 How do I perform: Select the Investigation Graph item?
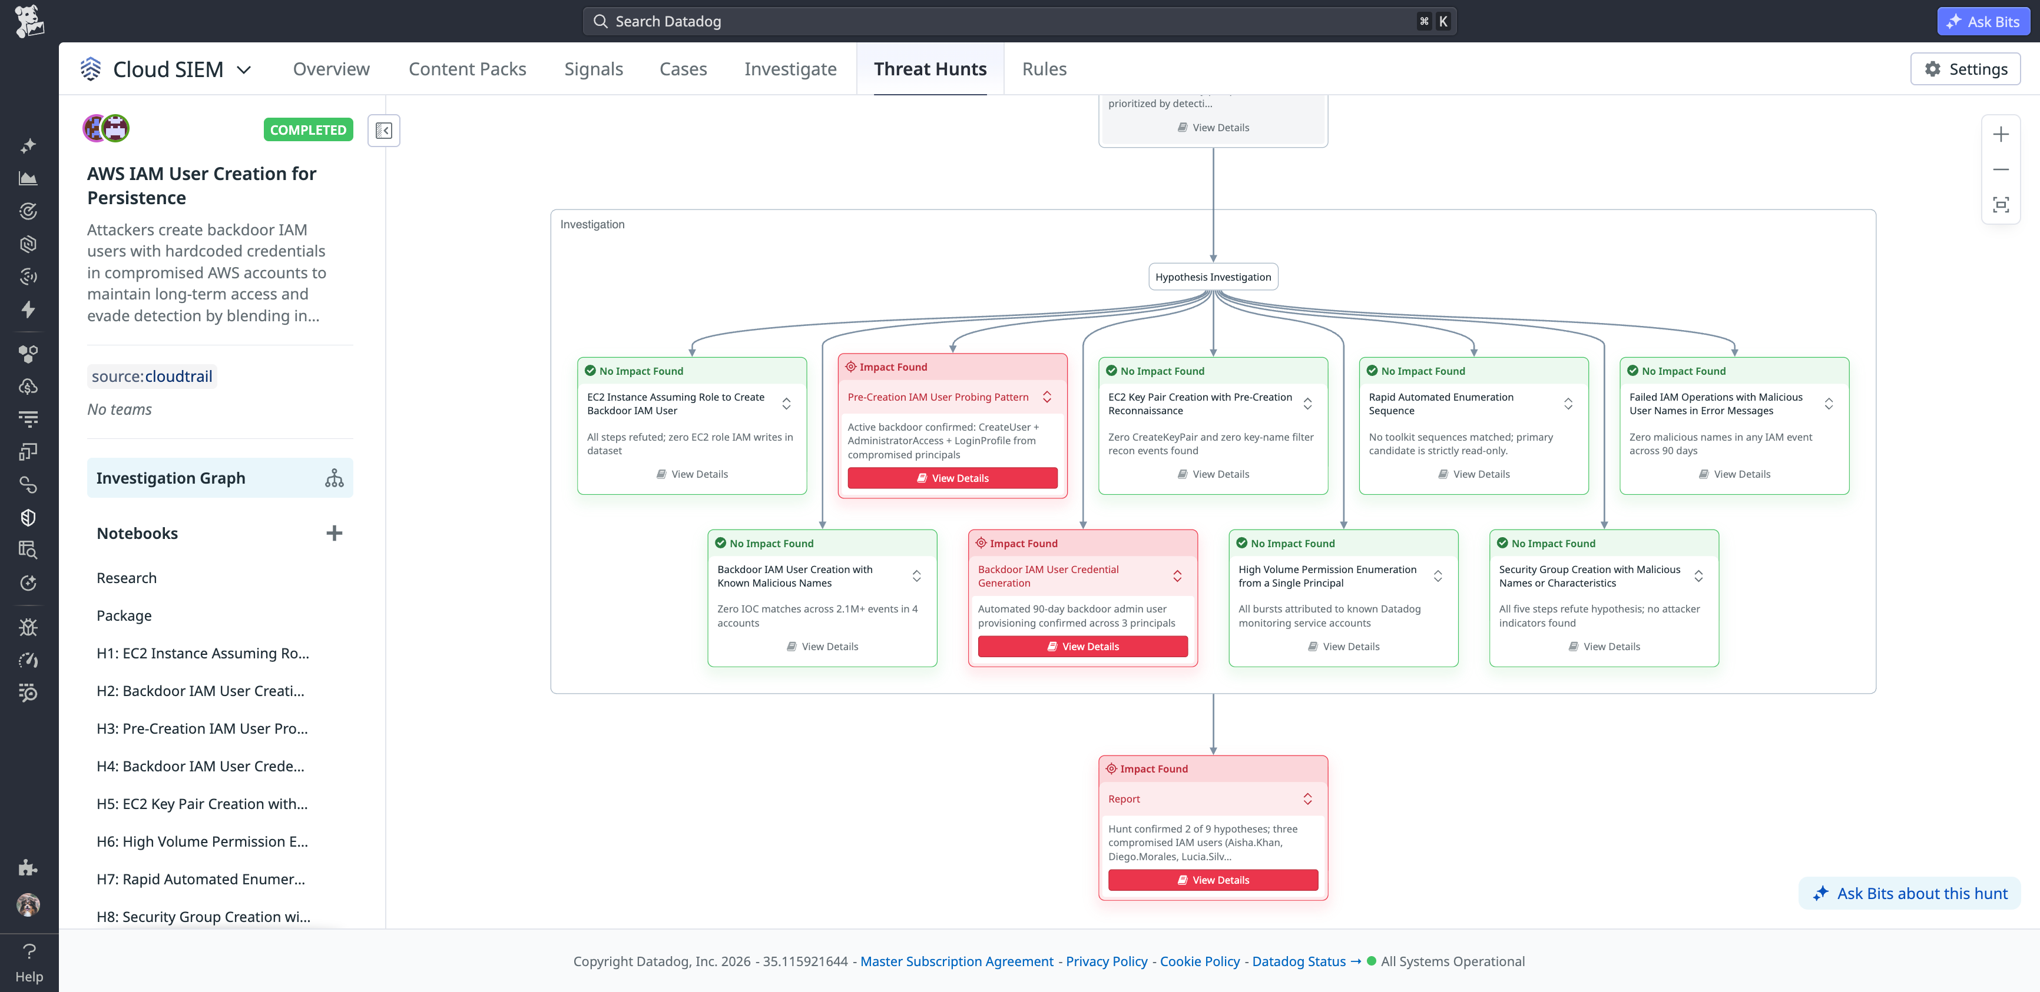[x=219, y=478]
